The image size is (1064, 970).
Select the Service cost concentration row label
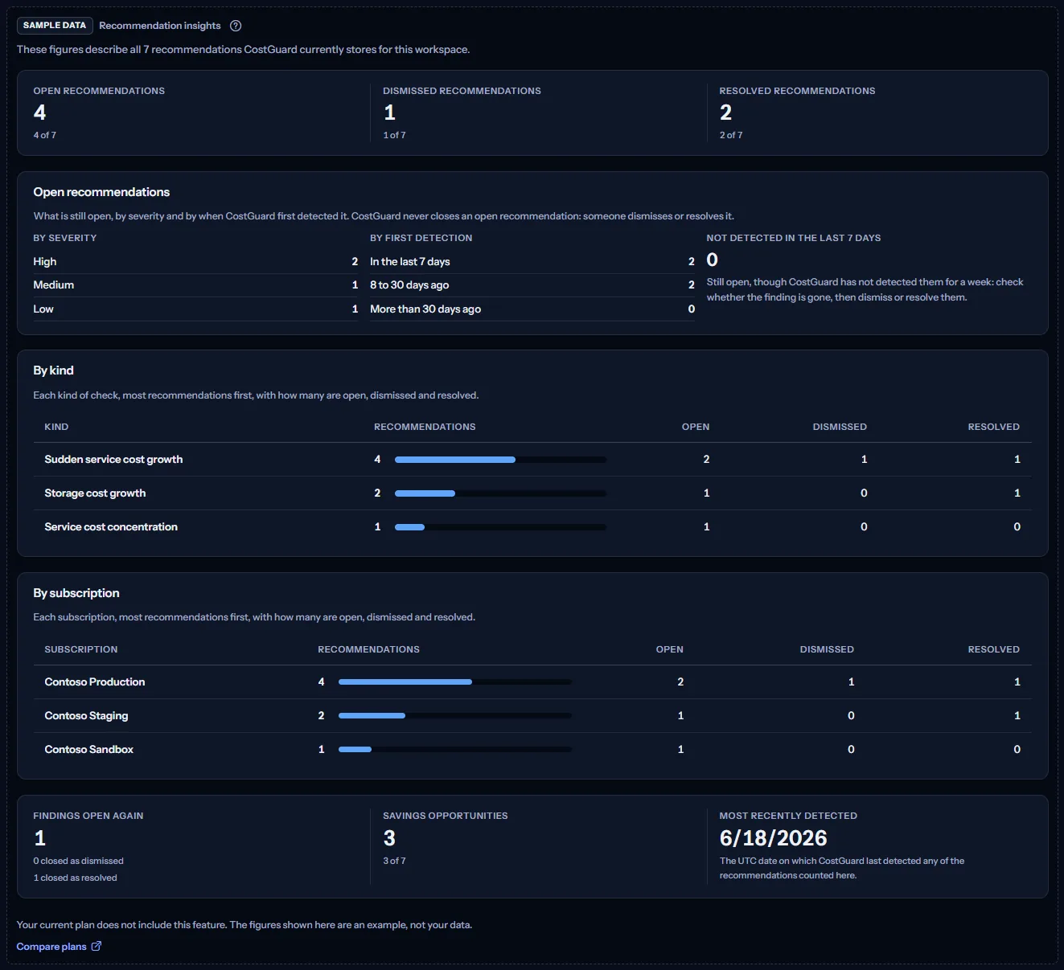coord(111,527)
